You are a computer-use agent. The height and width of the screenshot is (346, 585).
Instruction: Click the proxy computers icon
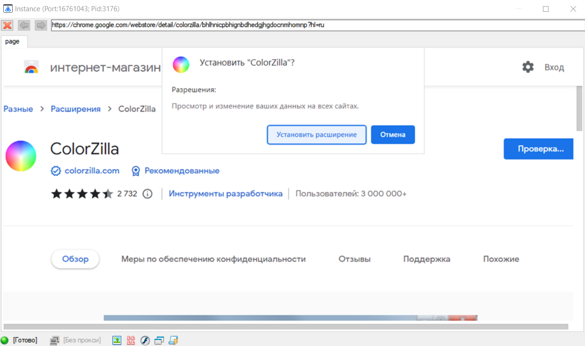(55, 340)
